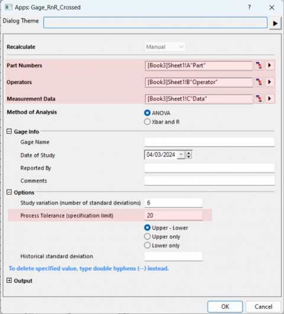Open the Recalculate Manual dropdown
This screenshot has width=284, height=314.
pyautogui.click(x=164, y=47)
